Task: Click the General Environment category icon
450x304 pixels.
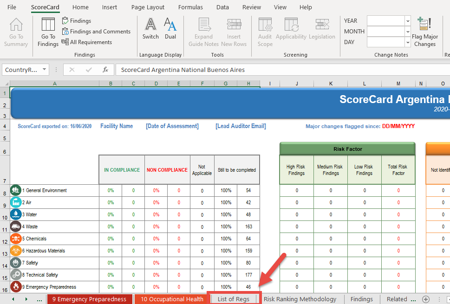Action: tap(16, 190)
